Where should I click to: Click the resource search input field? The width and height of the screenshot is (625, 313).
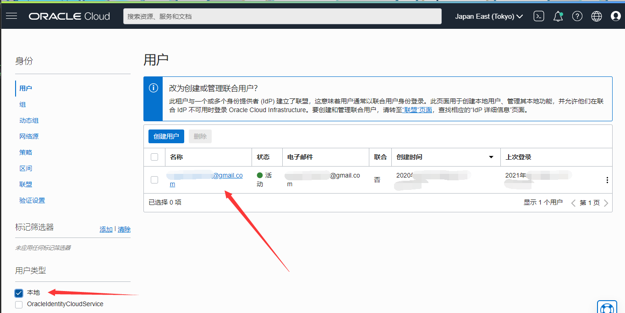coord(282,16)
